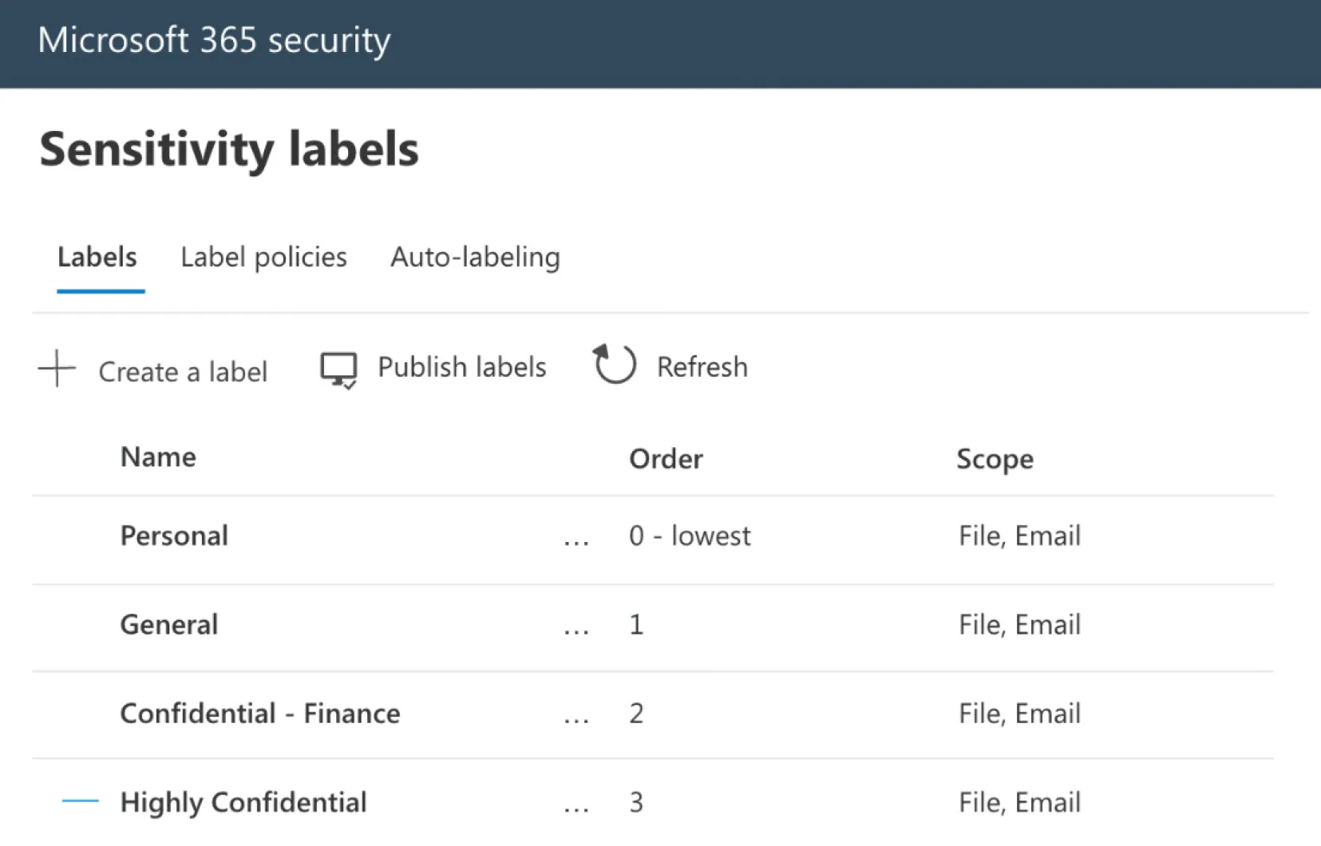The width and height of the screenshot is (1321, 846).
Task: Sort by the Name column header
Action: pos(158,457)
